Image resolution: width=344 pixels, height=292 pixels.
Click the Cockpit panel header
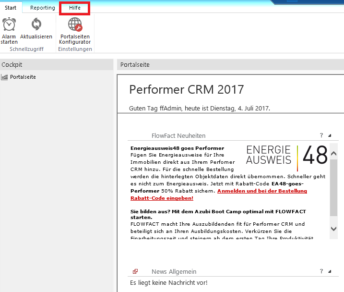pyautogui.click(x=57, y=64)
